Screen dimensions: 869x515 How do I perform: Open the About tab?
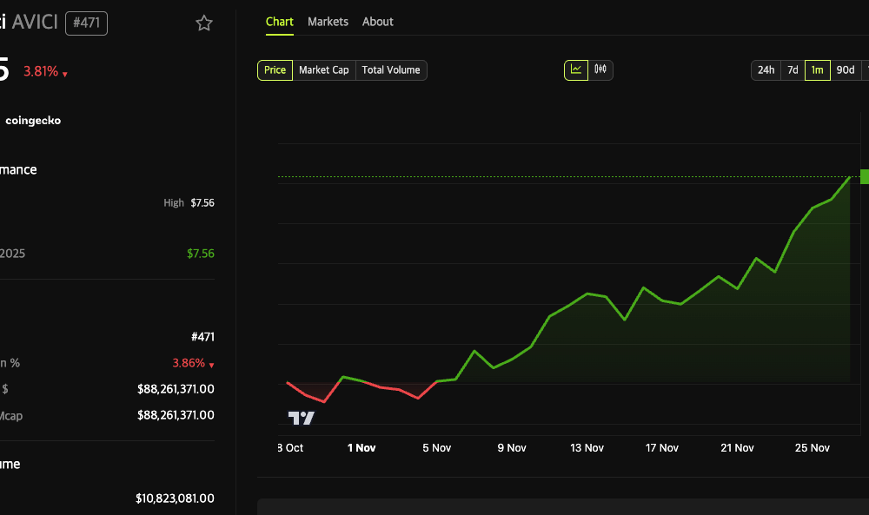click(377, 22)
